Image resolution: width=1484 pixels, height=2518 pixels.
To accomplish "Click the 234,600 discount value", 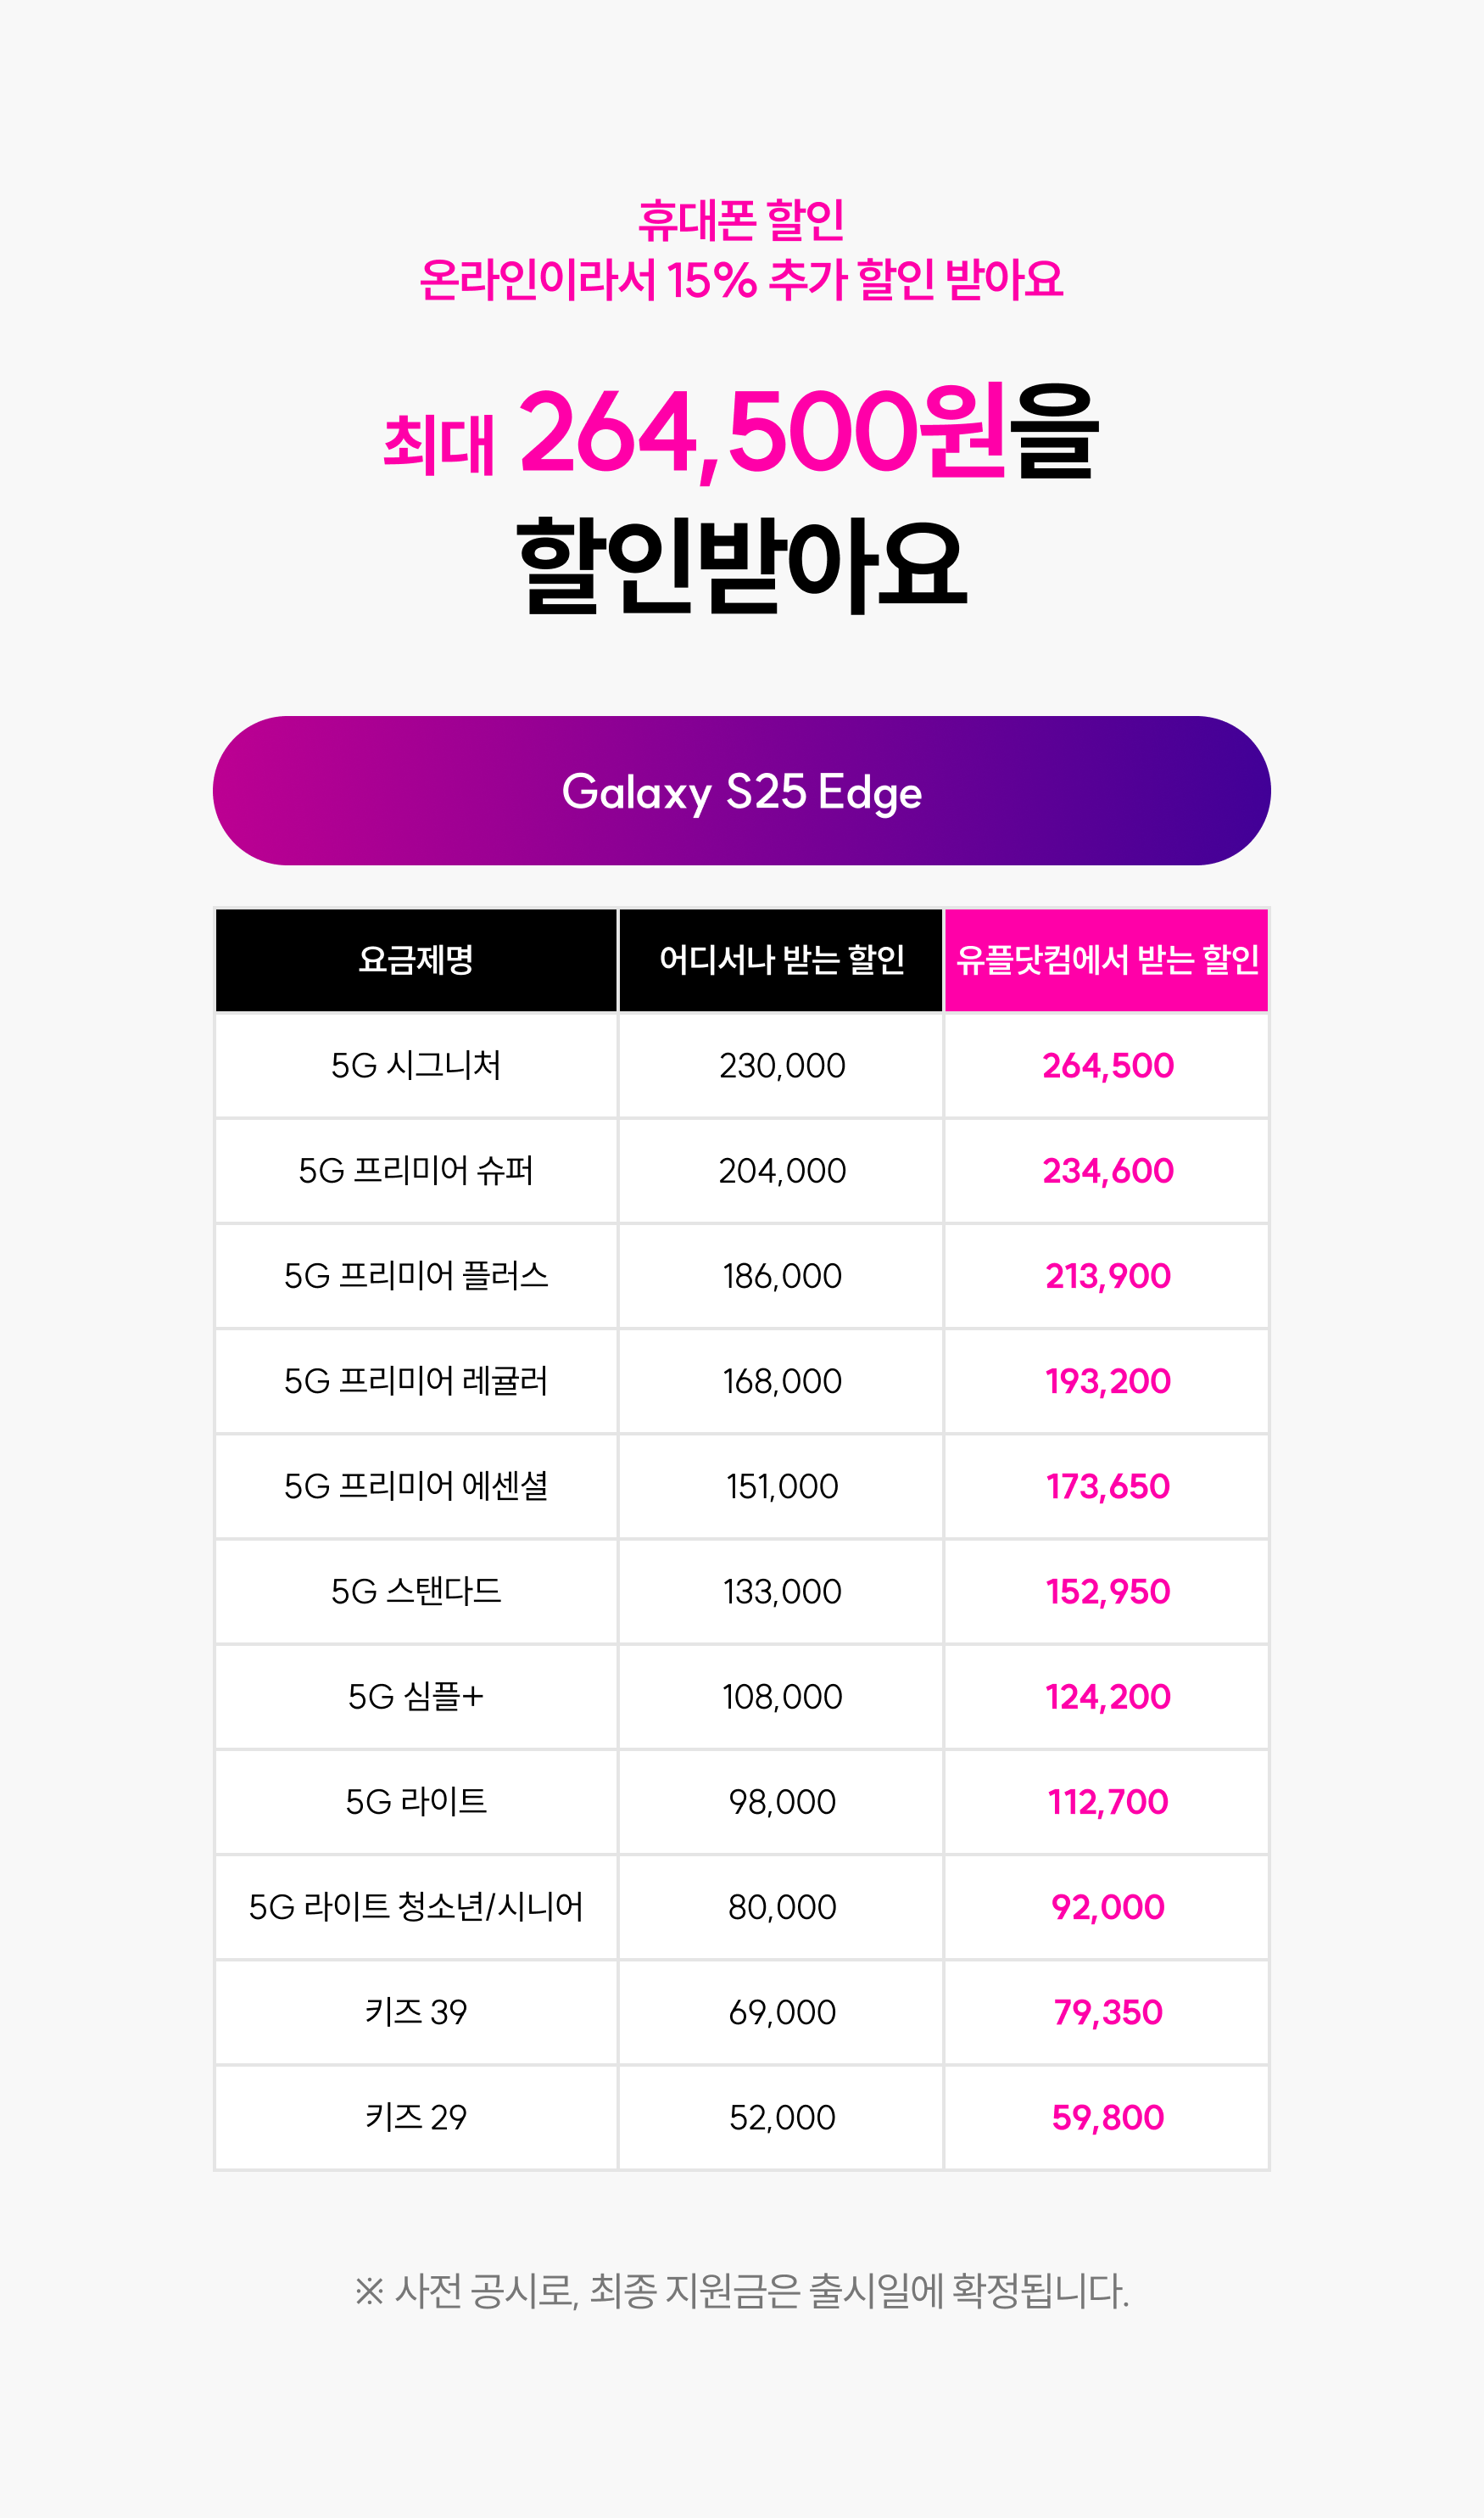I will tap(1107, 1172).
